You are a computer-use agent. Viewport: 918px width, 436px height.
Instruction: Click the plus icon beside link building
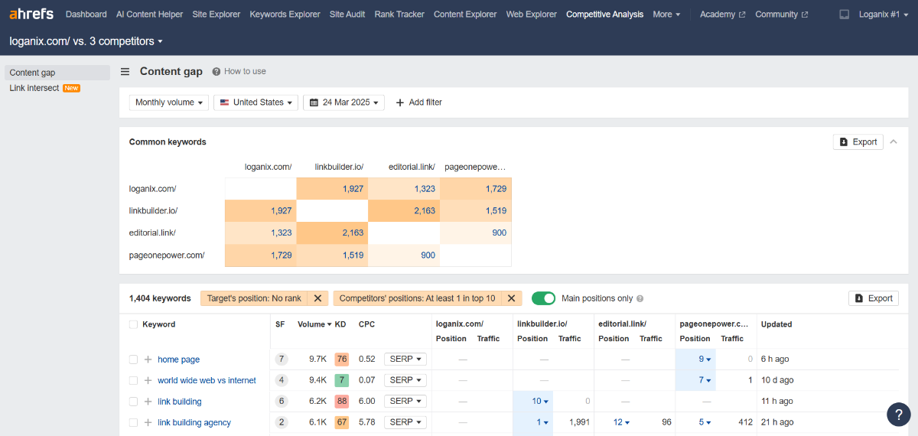(148, 402)
